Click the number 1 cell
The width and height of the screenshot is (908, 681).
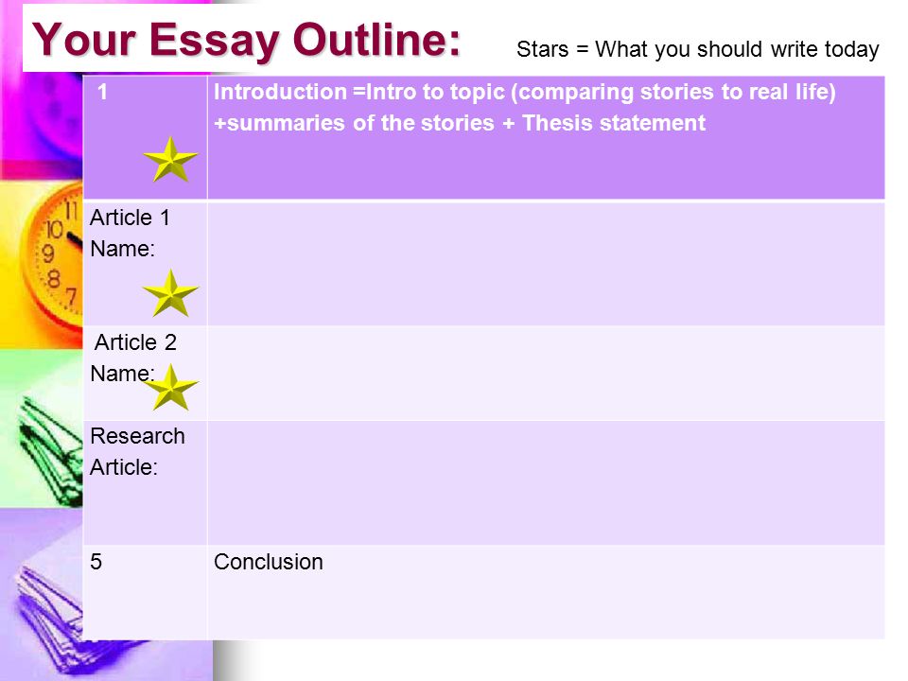(x=145, y=138)
